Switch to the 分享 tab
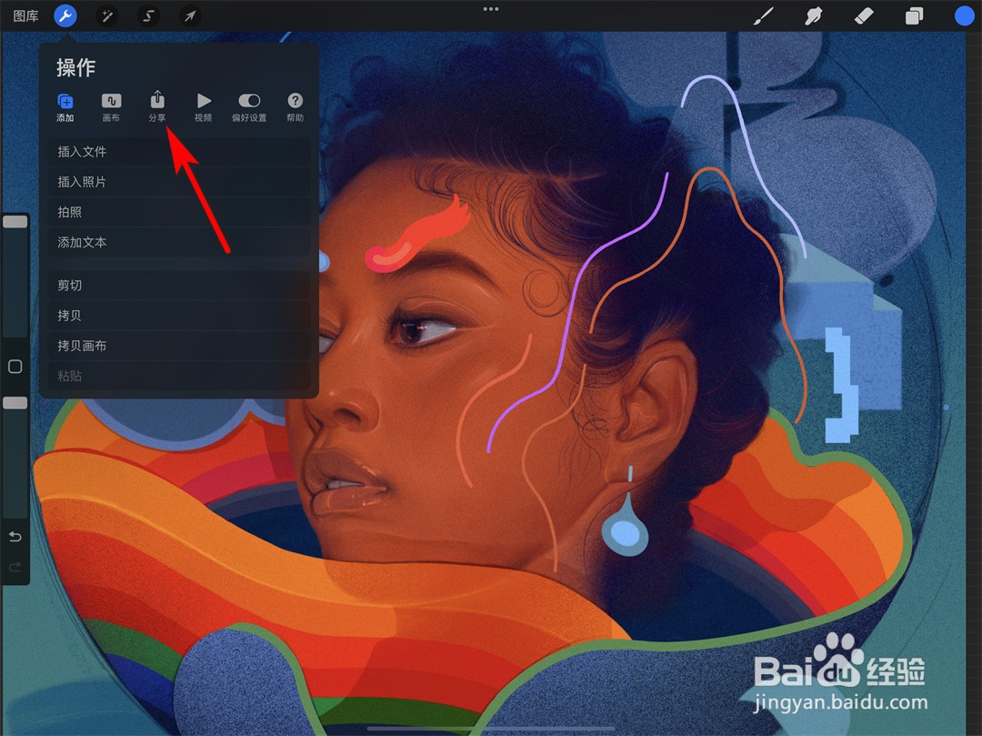The width and height of the screenshot is (982, 736). click(x=157, y=106)
